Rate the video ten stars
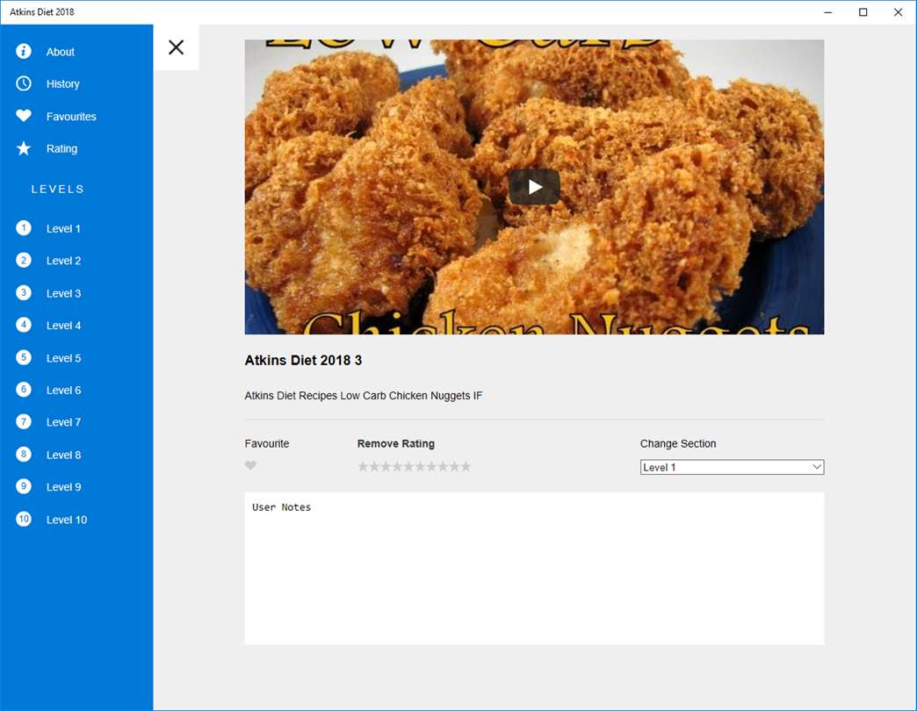 pyautogui.click(x=466, y=466)
